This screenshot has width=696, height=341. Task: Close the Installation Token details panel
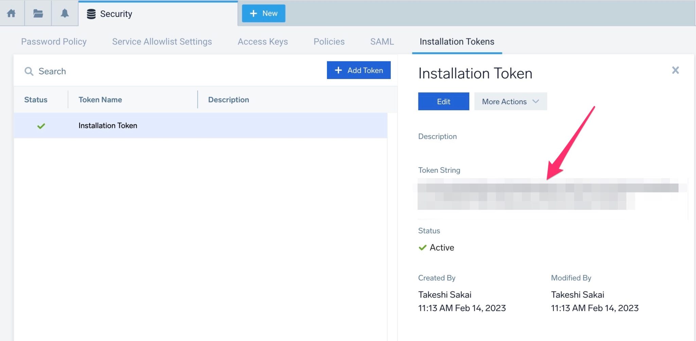point(675,70)
